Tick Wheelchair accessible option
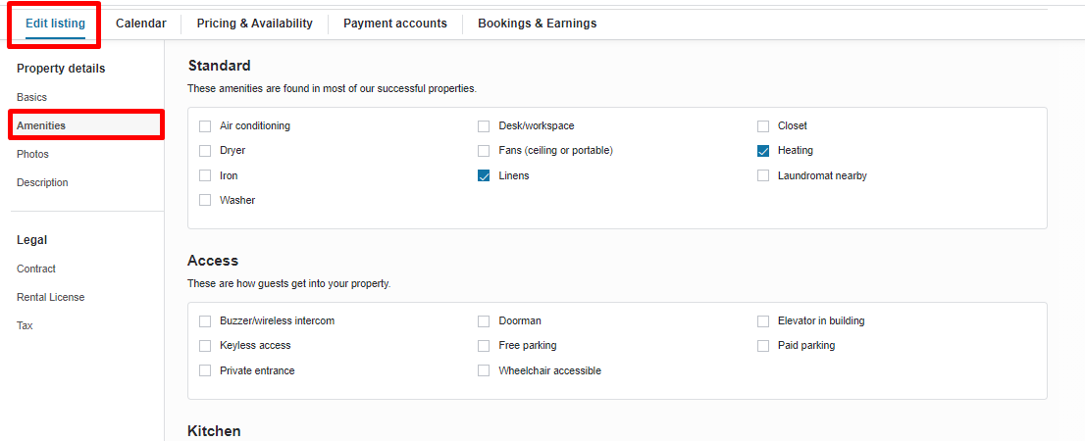 click(484, 371)
